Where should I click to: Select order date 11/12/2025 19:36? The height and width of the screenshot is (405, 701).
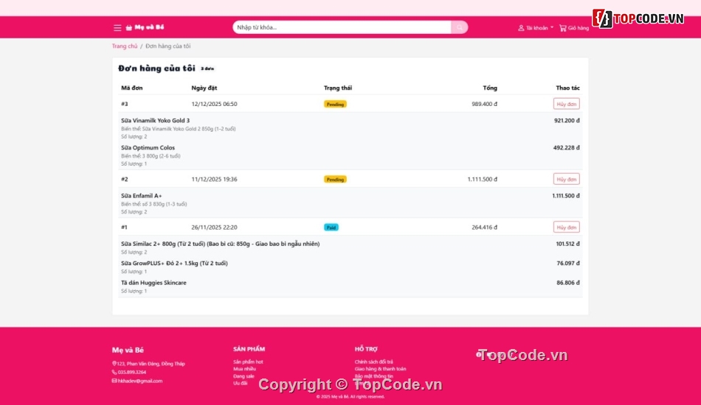(214, 180)
